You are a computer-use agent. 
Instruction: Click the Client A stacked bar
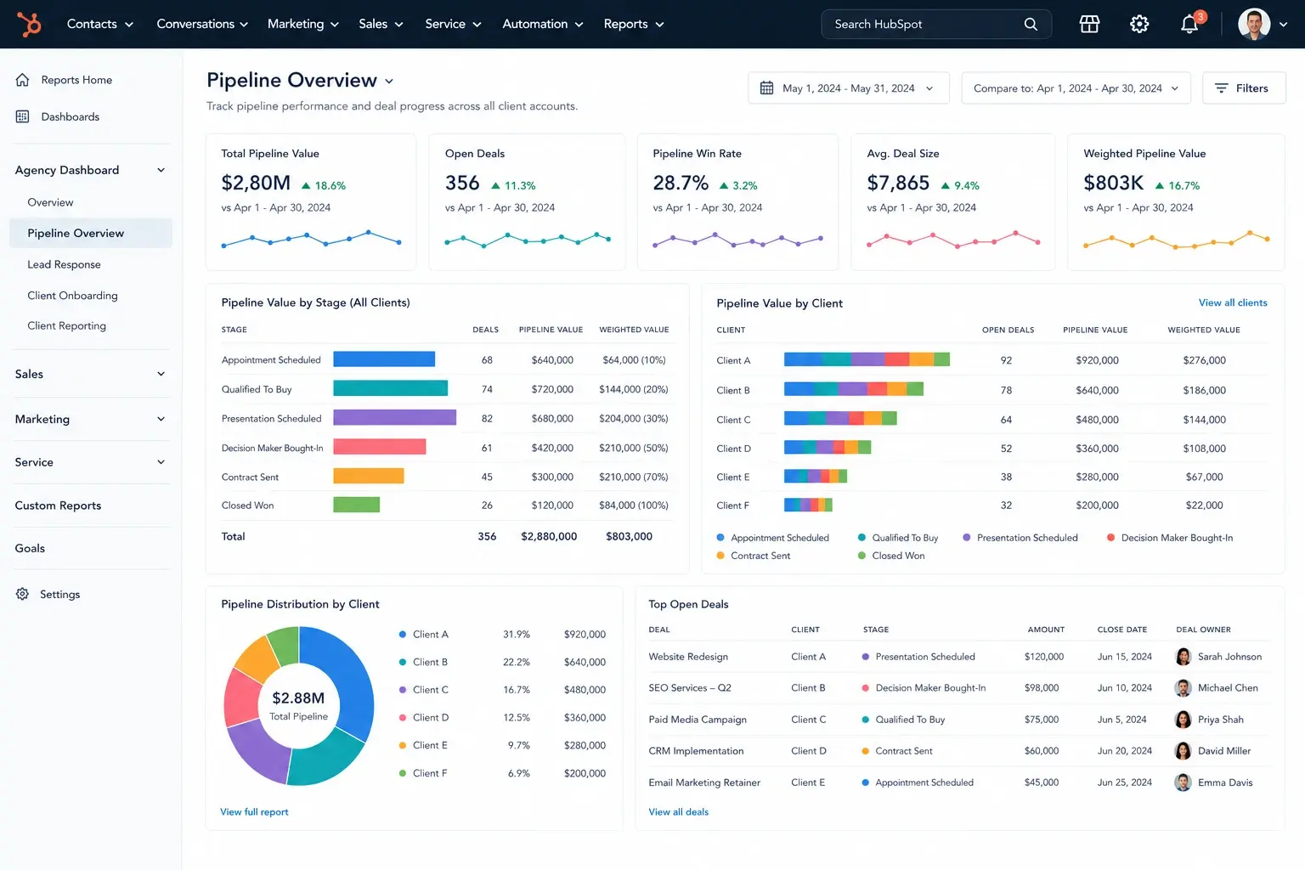(867, 359)
